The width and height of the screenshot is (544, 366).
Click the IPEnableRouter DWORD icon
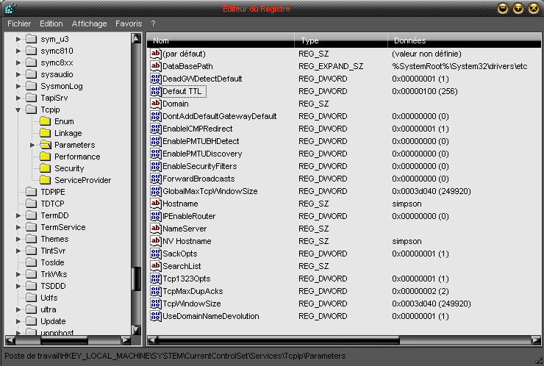(155, 216)
